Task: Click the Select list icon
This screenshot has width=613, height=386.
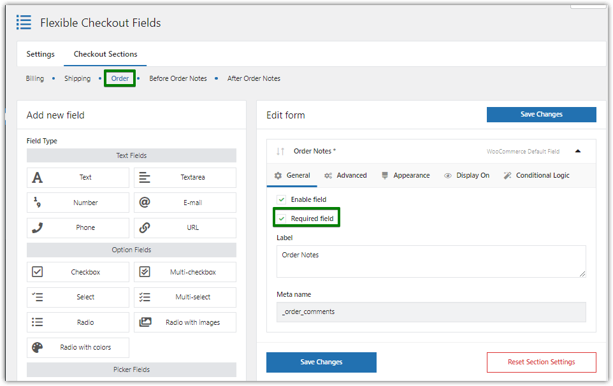Action: click(x=37, y=297)
